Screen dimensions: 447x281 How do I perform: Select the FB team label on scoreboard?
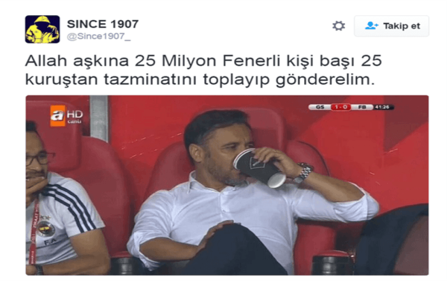362,107
